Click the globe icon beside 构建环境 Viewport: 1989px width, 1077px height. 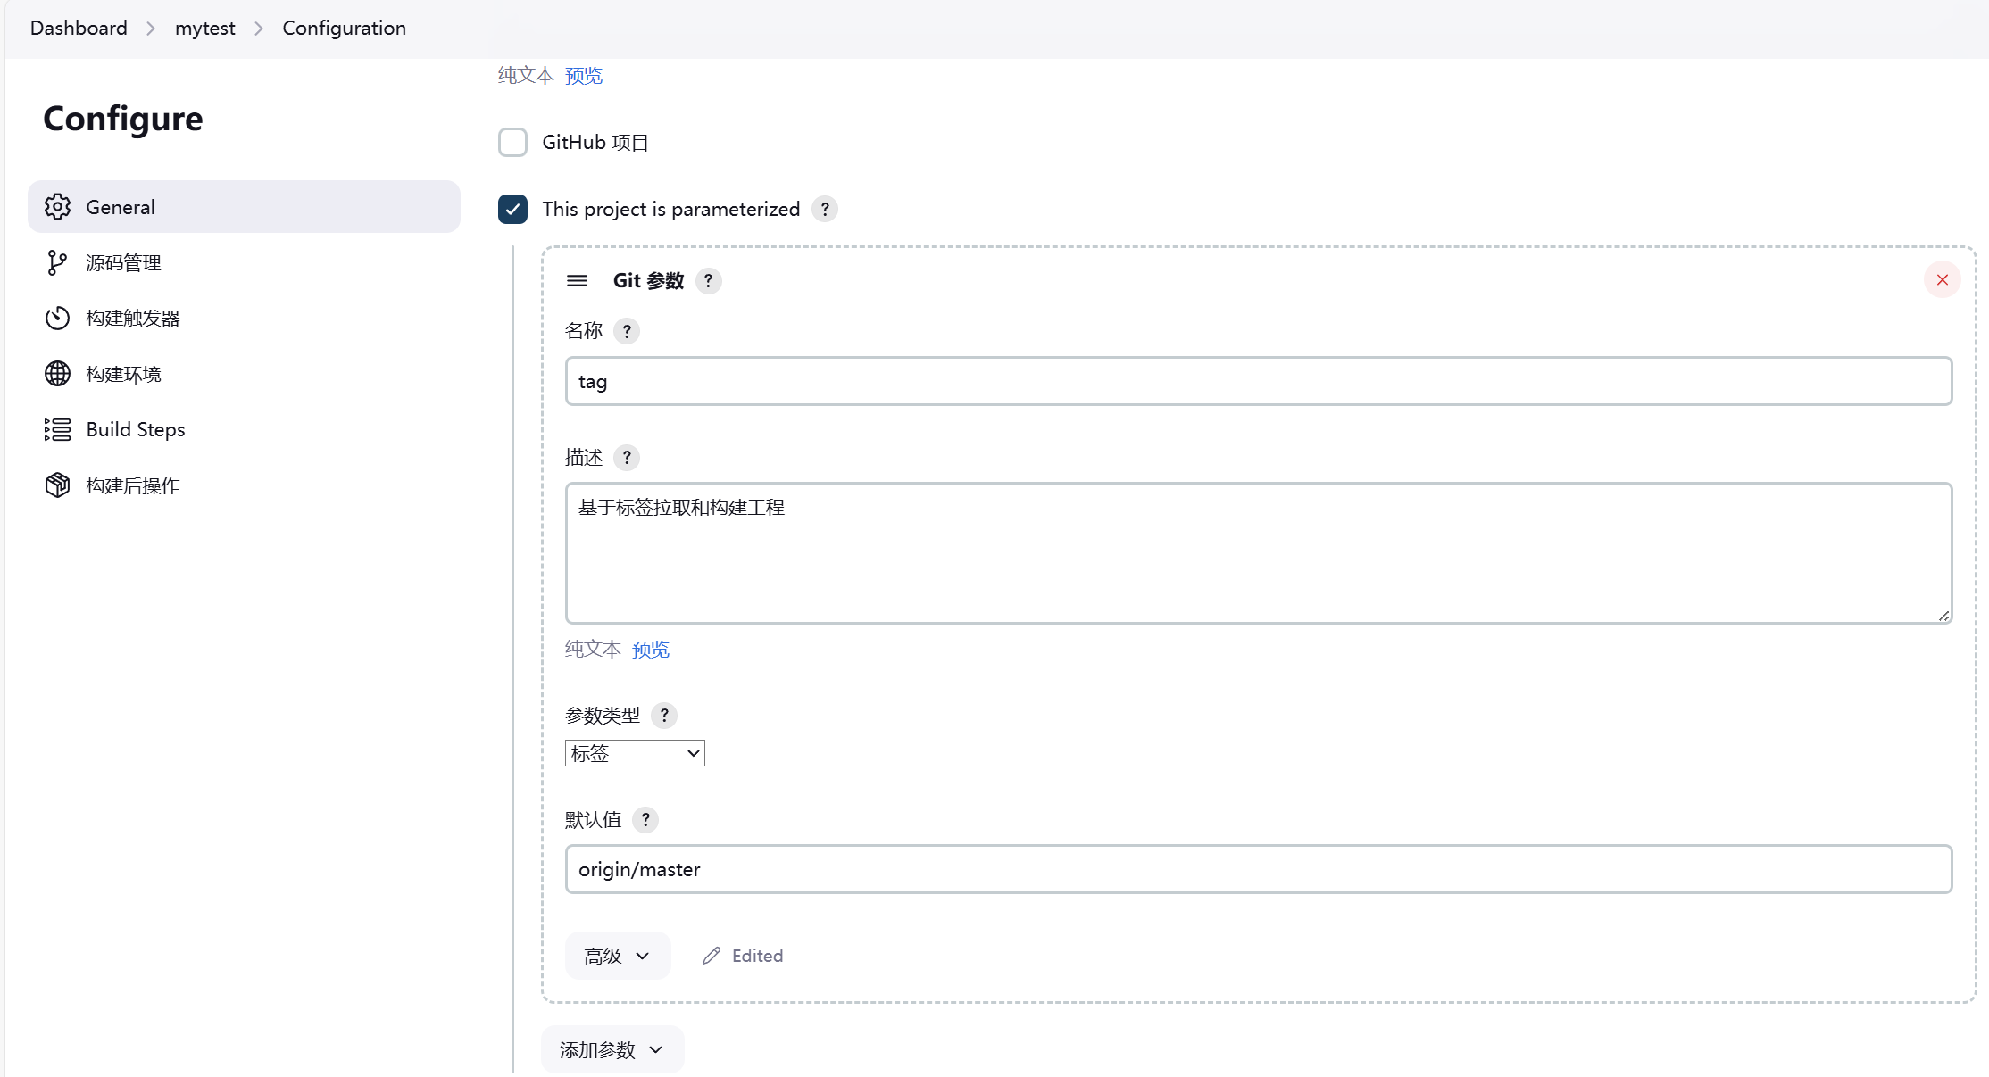click(x=57, y=374)
